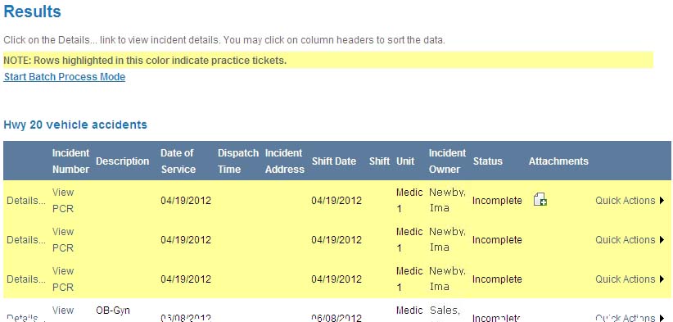This screenshot has width=673, height=322.
Task: Sort results by Status column
Action: pyautogui.click(x=488, y=161)
